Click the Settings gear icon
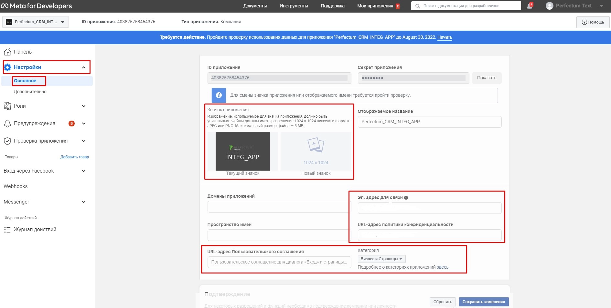 click(7, 67)
